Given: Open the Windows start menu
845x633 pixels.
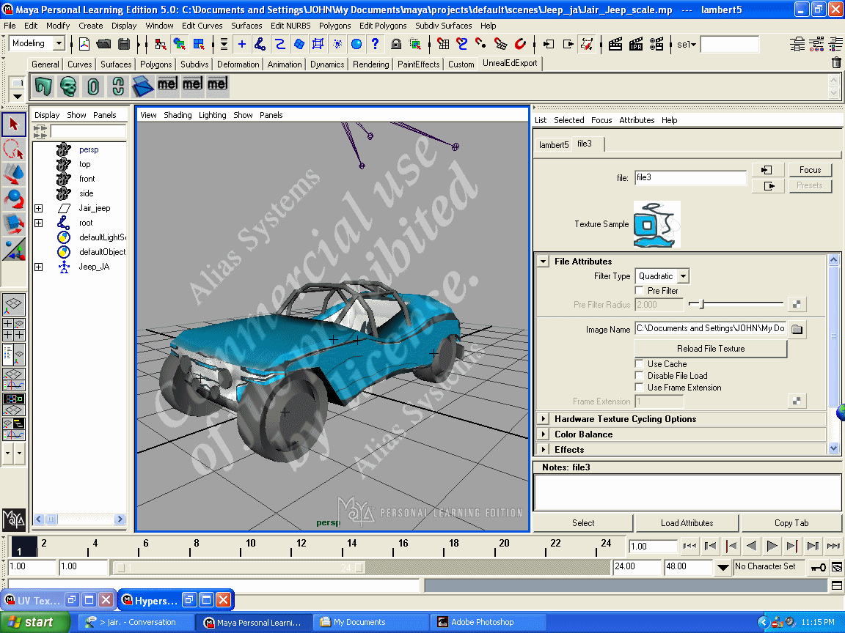Looking at the screenshot, I should [35, 622].
